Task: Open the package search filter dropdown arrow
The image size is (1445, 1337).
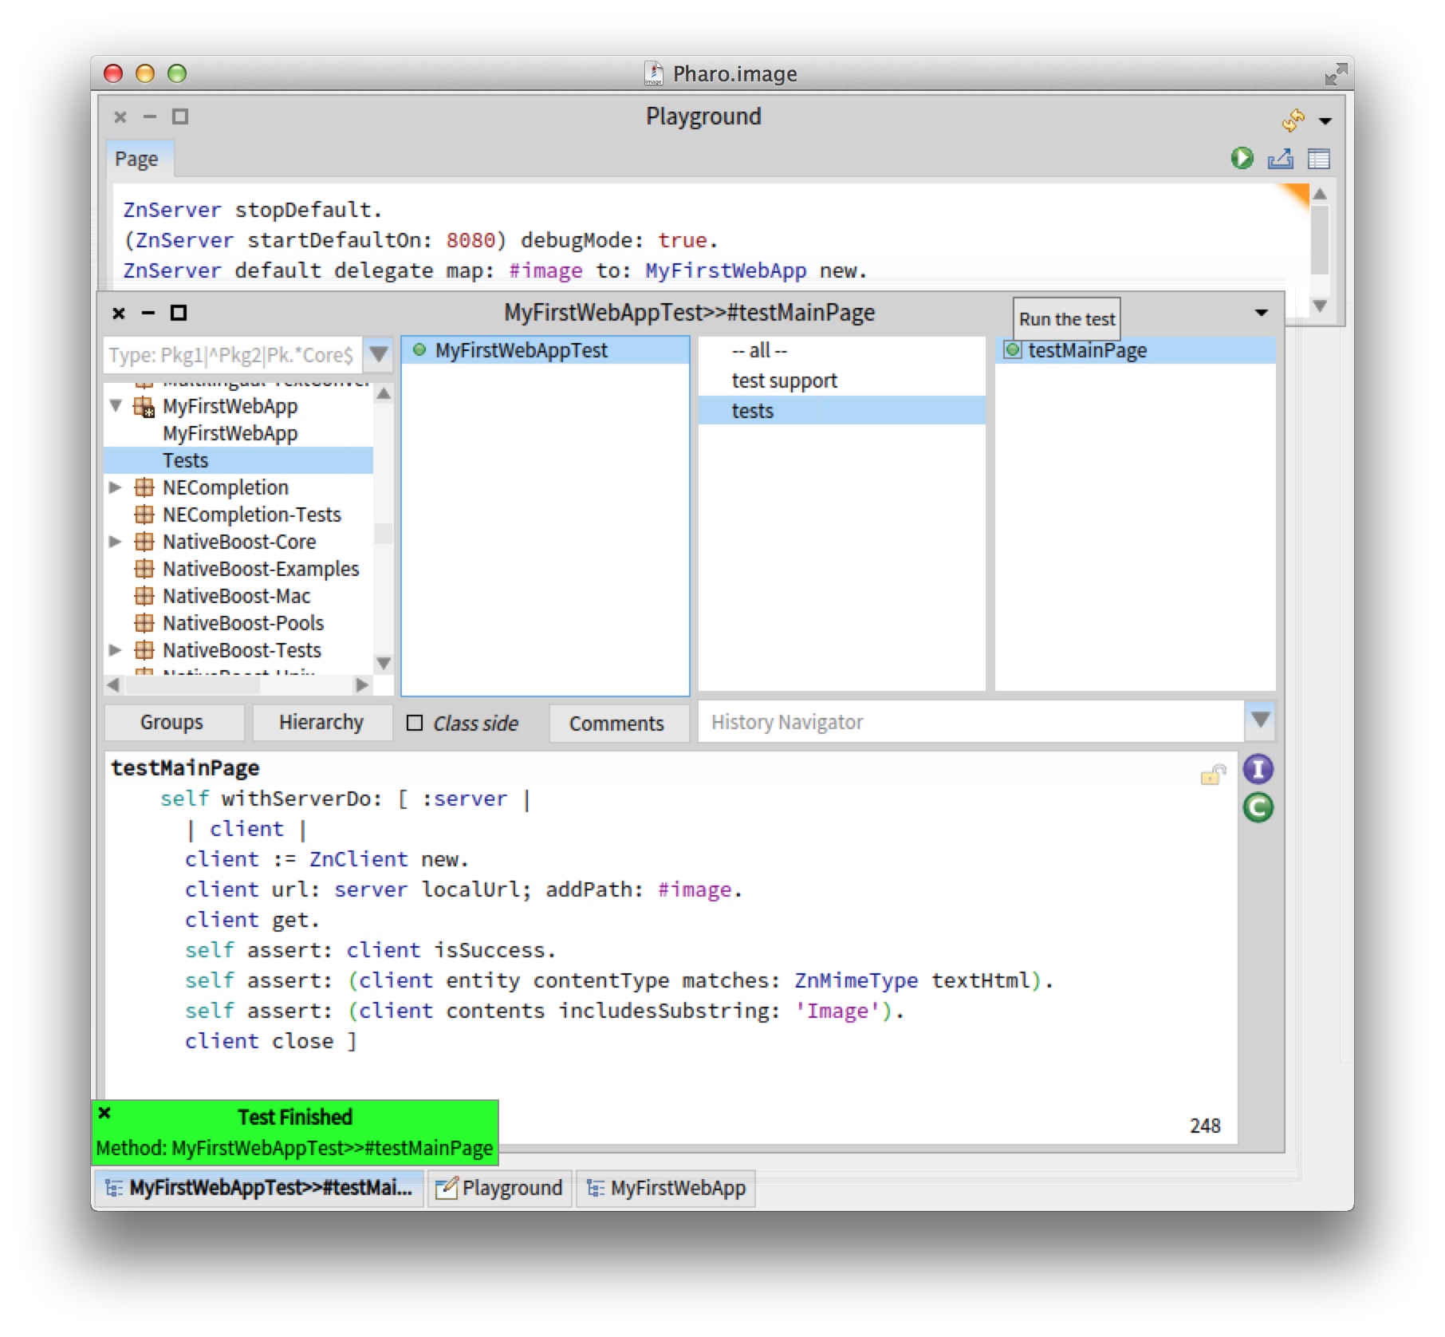Action: click(379, 354)
